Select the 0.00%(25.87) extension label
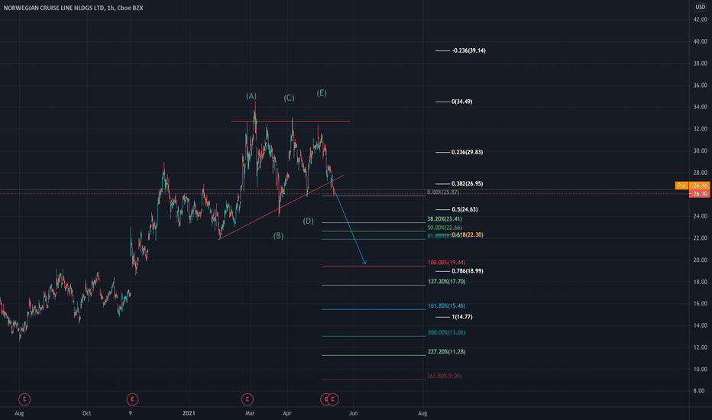This screenshot has height=420, width=712. coord(443,192)
